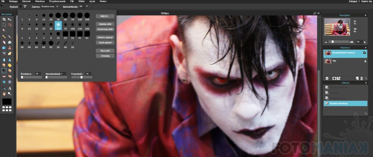Select the Pencil tool
Screen dimensions: 373x157
4,37
